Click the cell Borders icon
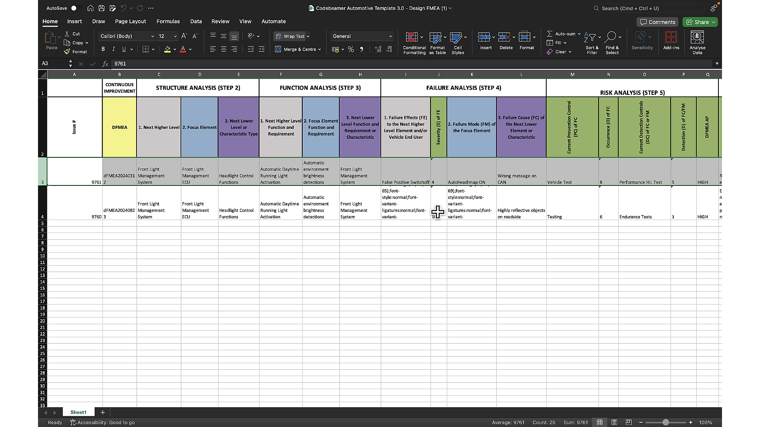 pos(146,49)
